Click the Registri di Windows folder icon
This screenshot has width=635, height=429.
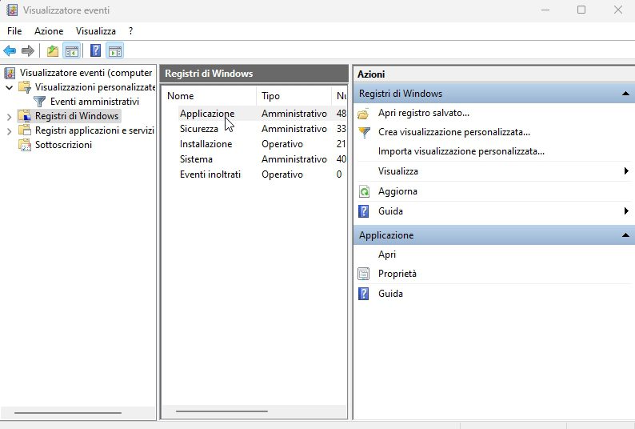(25, 116)
